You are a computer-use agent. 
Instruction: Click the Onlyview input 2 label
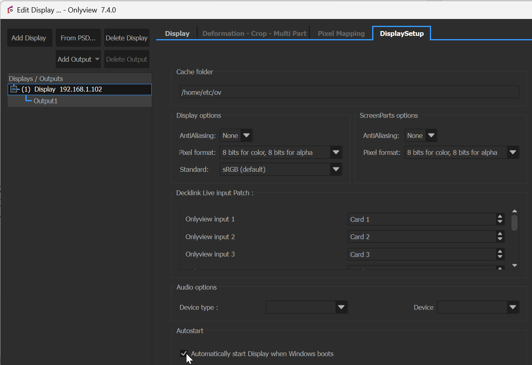210,237
